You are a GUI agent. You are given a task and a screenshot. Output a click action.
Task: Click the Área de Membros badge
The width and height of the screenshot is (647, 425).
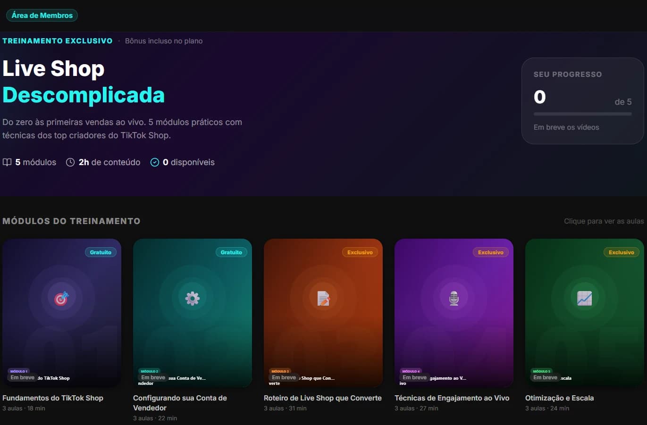coord(42,15)
